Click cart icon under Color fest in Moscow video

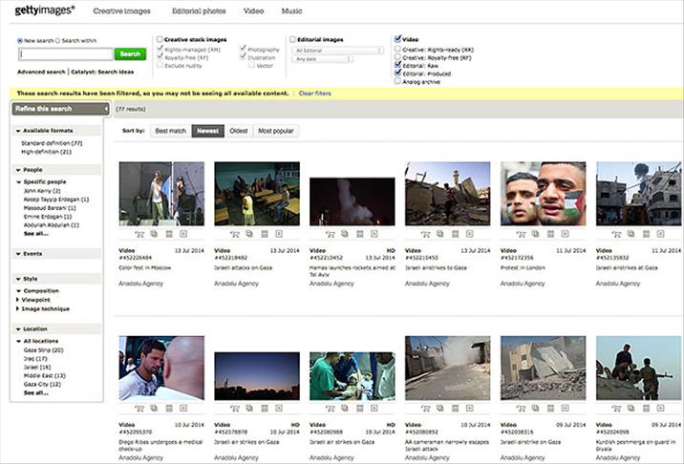139,234
